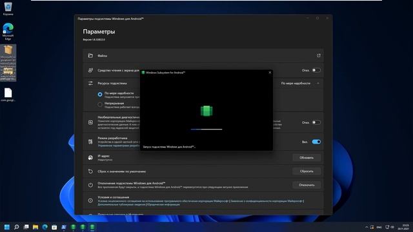Click the ENG language indicator

pyautogui.click(x=379, y=227)
